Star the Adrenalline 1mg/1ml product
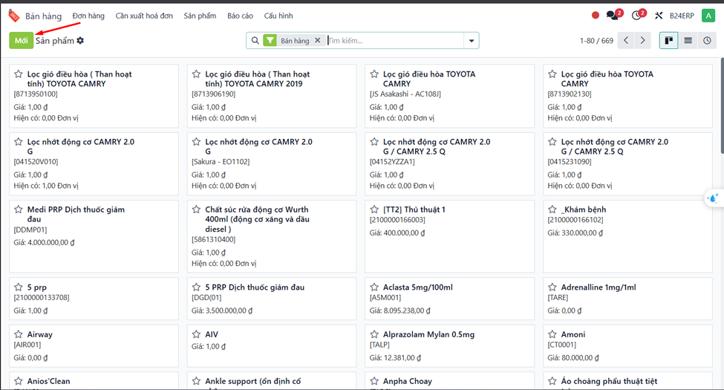 tap(552, 287)
